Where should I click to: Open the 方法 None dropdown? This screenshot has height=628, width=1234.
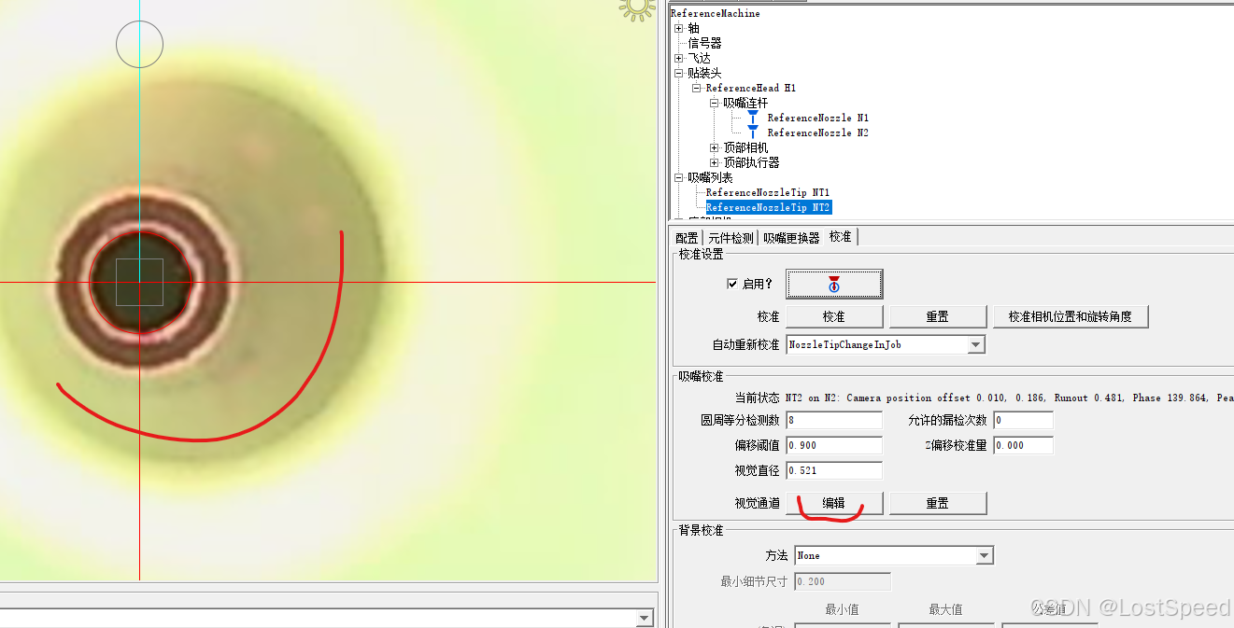click(985, 556)
